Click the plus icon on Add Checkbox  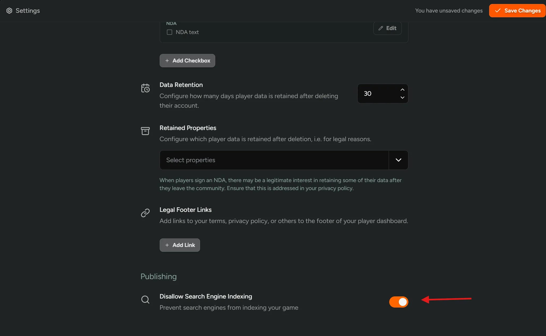point(167,61)
